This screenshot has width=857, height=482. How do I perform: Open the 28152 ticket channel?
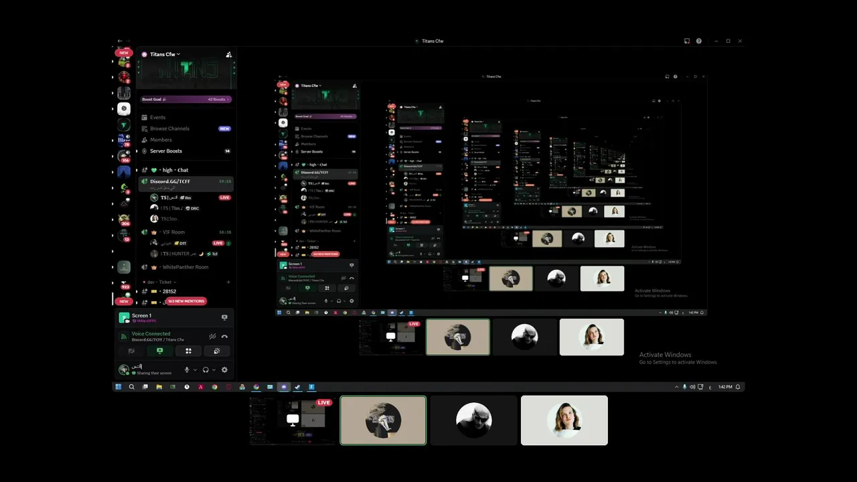pos(185,291)
